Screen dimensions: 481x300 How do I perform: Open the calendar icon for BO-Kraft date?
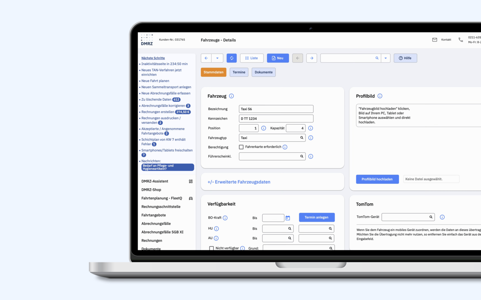click(288, 218)
